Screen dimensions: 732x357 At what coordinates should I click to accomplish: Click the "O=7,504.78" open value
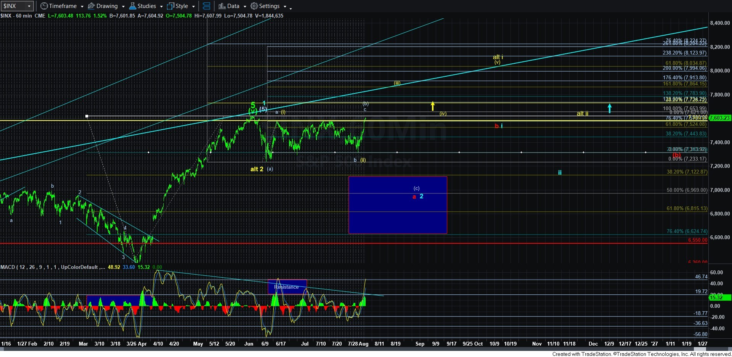tap(178, 16)
